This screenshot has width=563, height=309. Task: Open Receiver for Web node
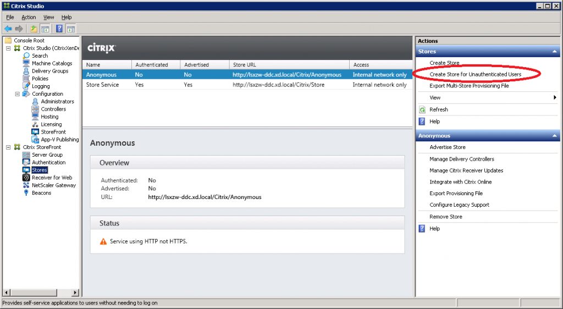coord(52,178)
